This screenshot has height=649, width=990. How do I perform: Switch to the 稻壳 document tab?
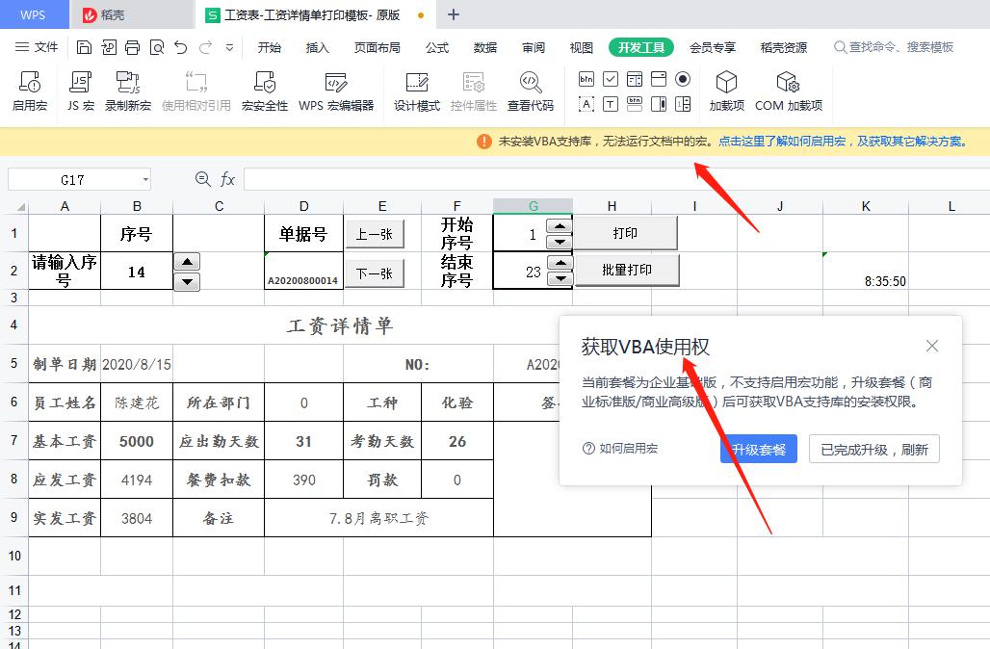click(x=133, y=14)
